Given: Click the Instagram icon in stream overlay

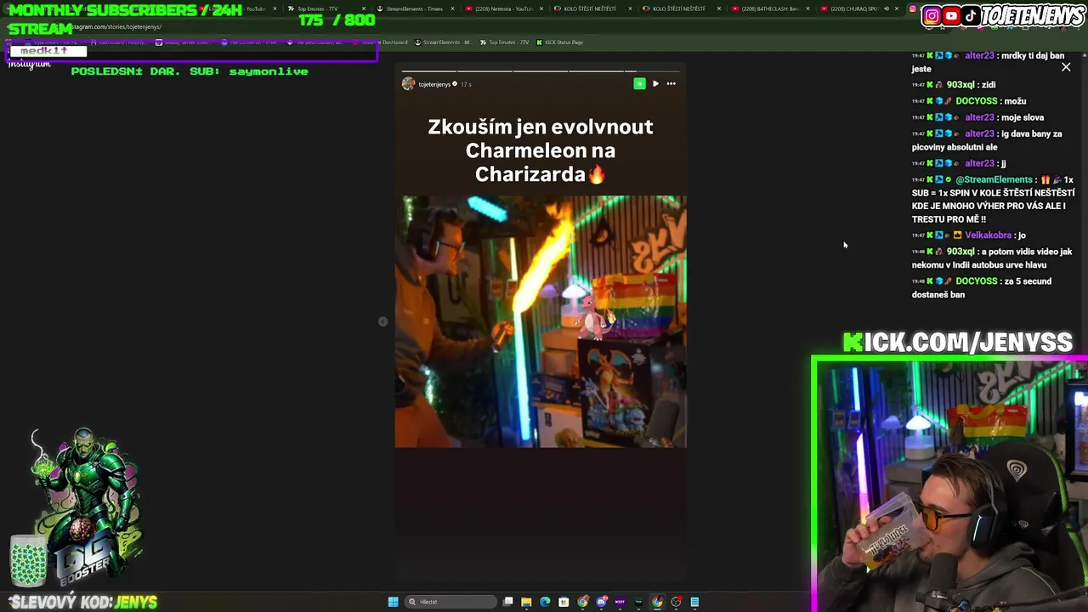Looking at the screenshot, I should [x=932, y=15].
